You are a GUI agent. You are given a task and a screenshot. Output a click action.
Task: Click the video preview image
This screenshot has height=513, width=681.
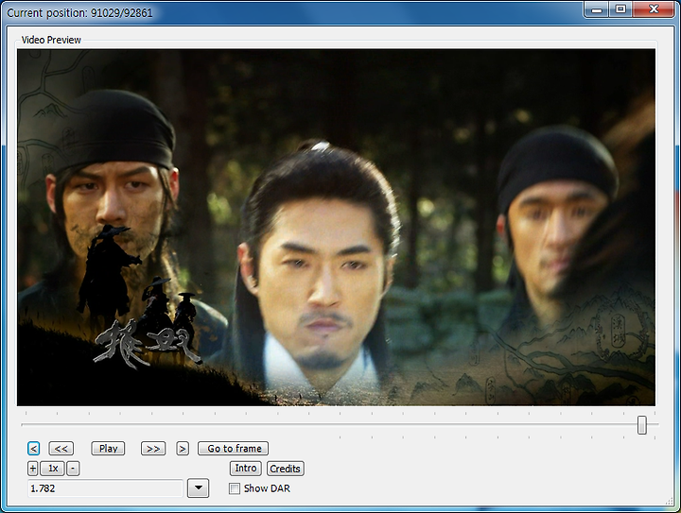click(x=336, y=228)
